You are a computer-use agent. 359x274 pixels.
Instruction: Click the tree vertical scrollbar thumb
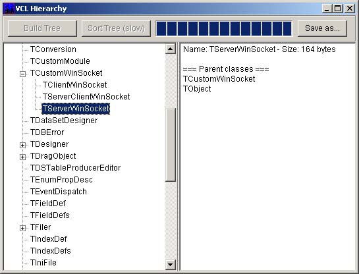[x=170, y=145]
